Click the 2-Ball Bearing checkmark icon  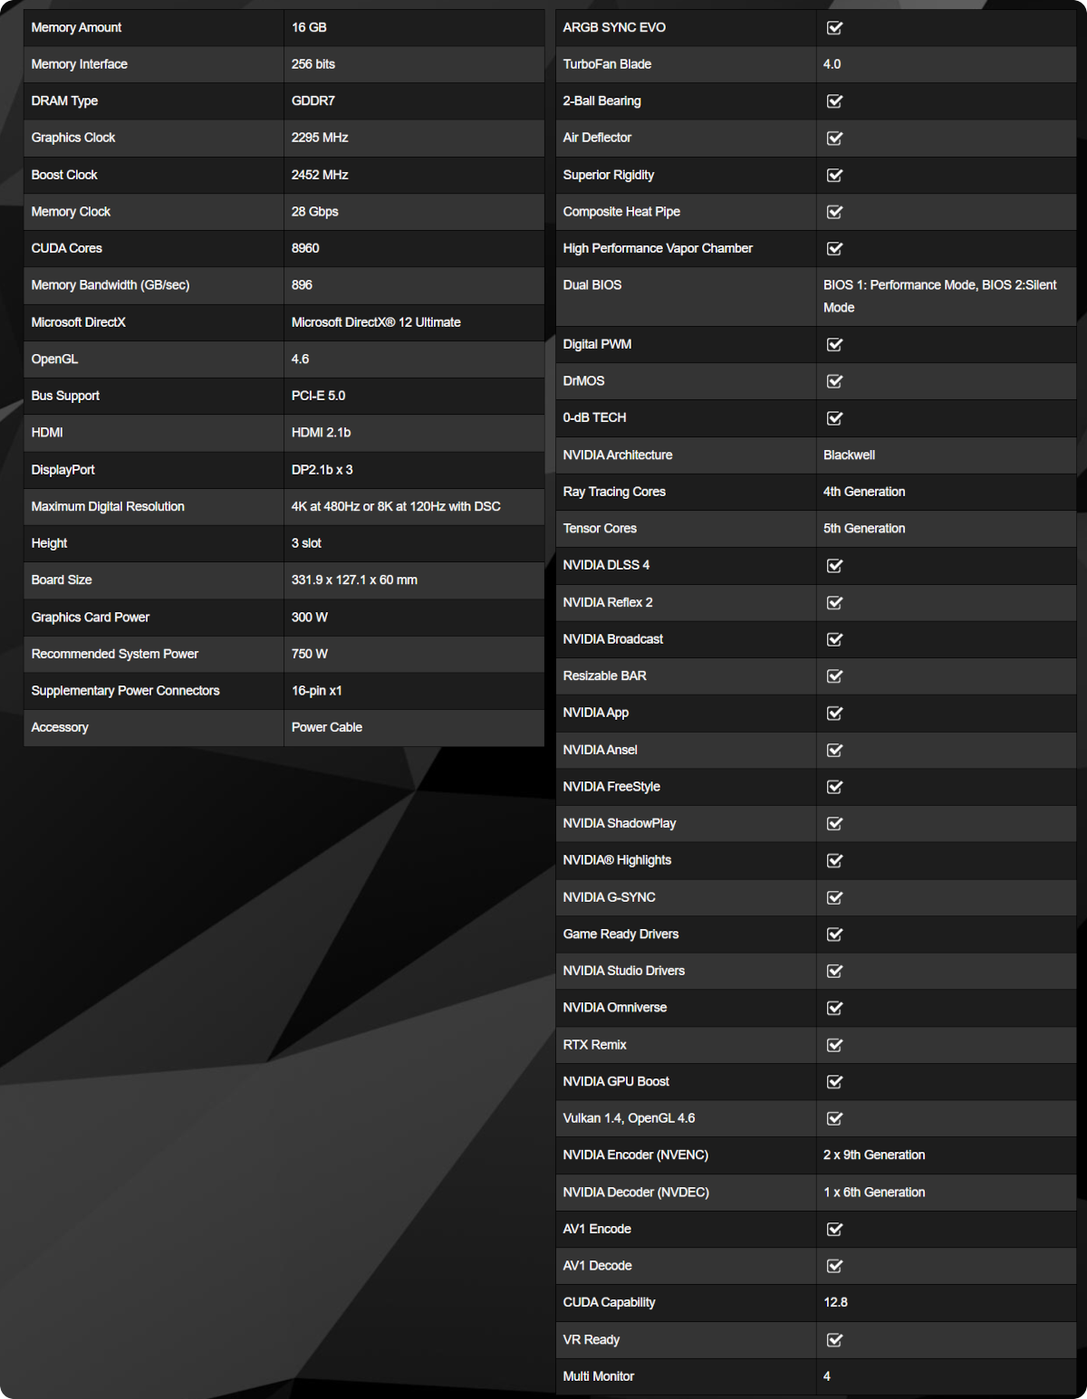(834, 101)
